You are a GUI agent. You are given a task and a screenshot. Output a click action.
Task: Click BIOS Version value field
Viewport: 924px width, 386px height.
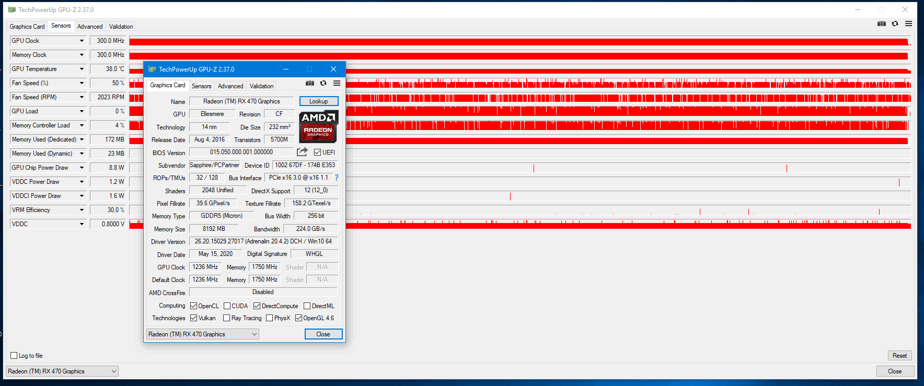pos(241,152)
